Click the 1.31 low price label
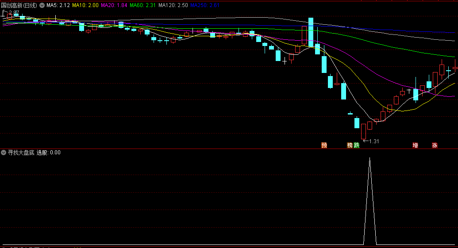This screenshot has height=248, width=458. pos(374,141)
